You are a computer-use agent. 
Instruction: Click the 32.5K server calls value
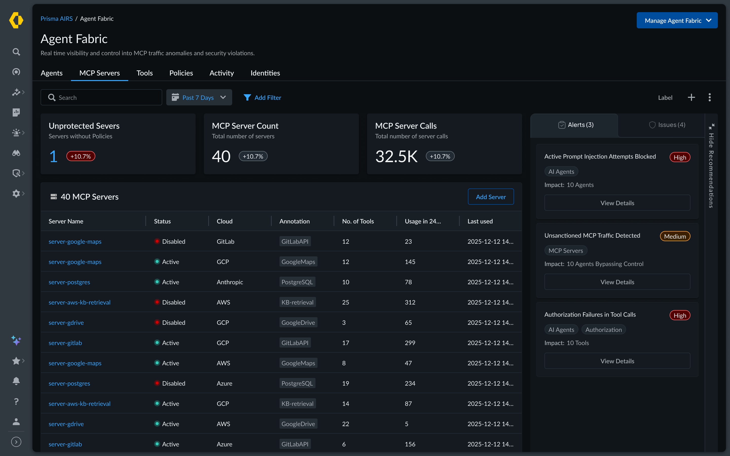click(x=396, y=156)
